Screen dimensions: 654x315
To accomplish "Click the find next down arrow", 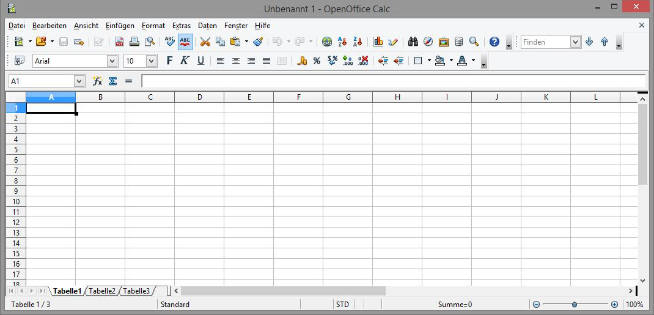I will (x=589, y=42).
